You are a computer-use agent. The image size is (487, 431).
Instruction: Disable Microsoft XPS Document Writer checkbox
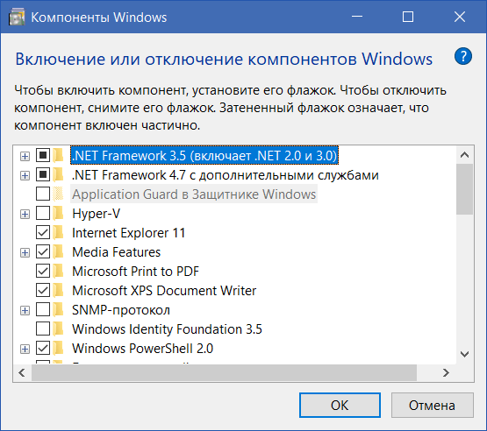coord(43,291)
